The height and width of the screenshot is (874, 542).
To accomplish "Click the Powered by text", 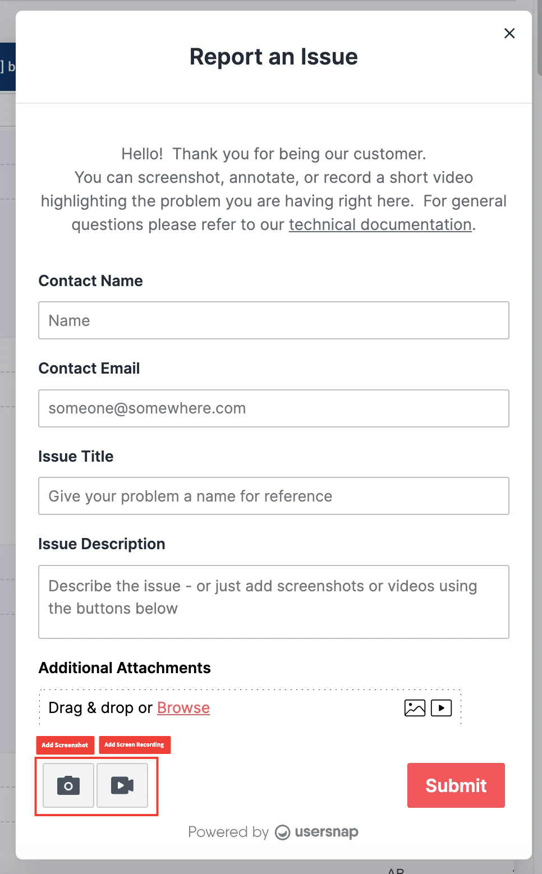I will pyautogui.click(x=228, y=832).
